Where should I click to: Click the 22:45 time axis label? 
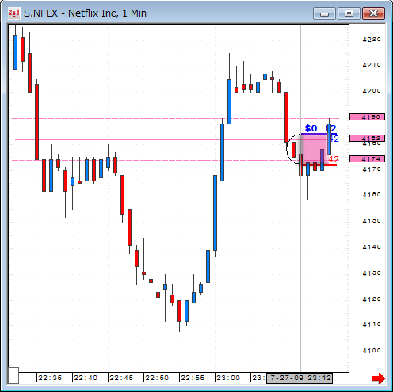click(121, 378)
